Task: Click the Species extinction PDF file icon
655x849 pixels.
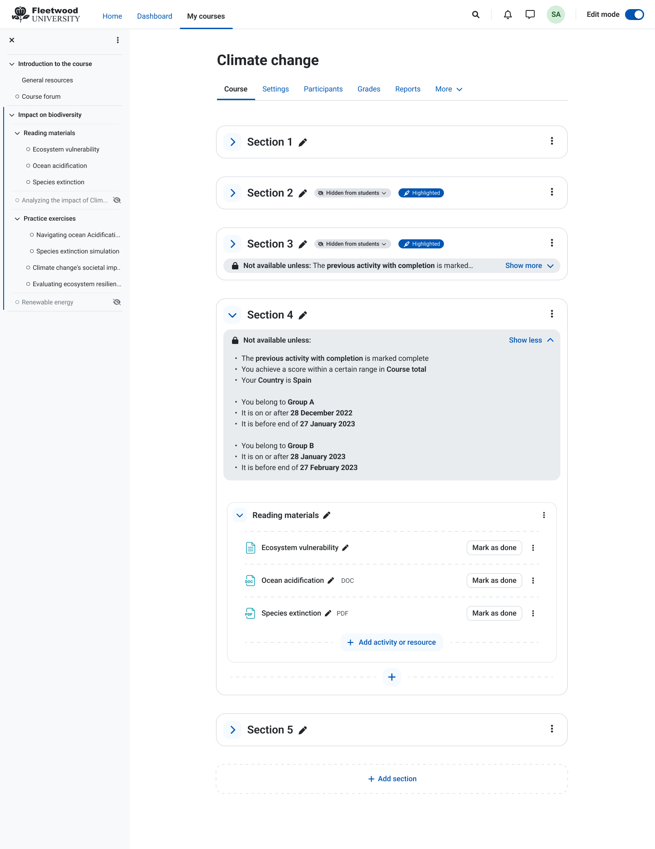Action: (x=250, y=613)
